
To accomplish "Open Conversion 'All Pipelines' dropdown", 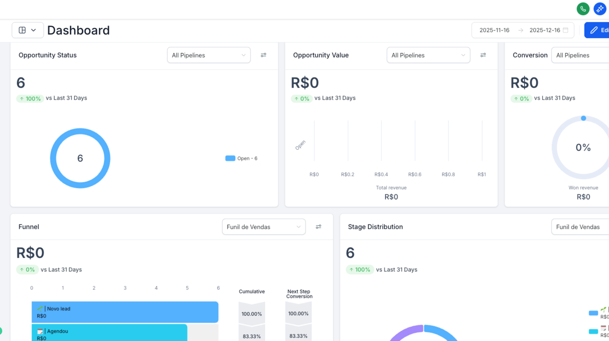I will (580, 55).
